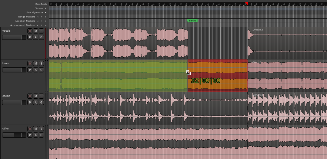
Task: Mute the vocals track
Action: [x=36, y=31]
